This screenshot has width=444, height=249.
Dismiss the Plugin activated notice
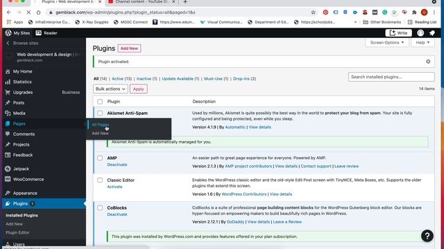[428, 62]
